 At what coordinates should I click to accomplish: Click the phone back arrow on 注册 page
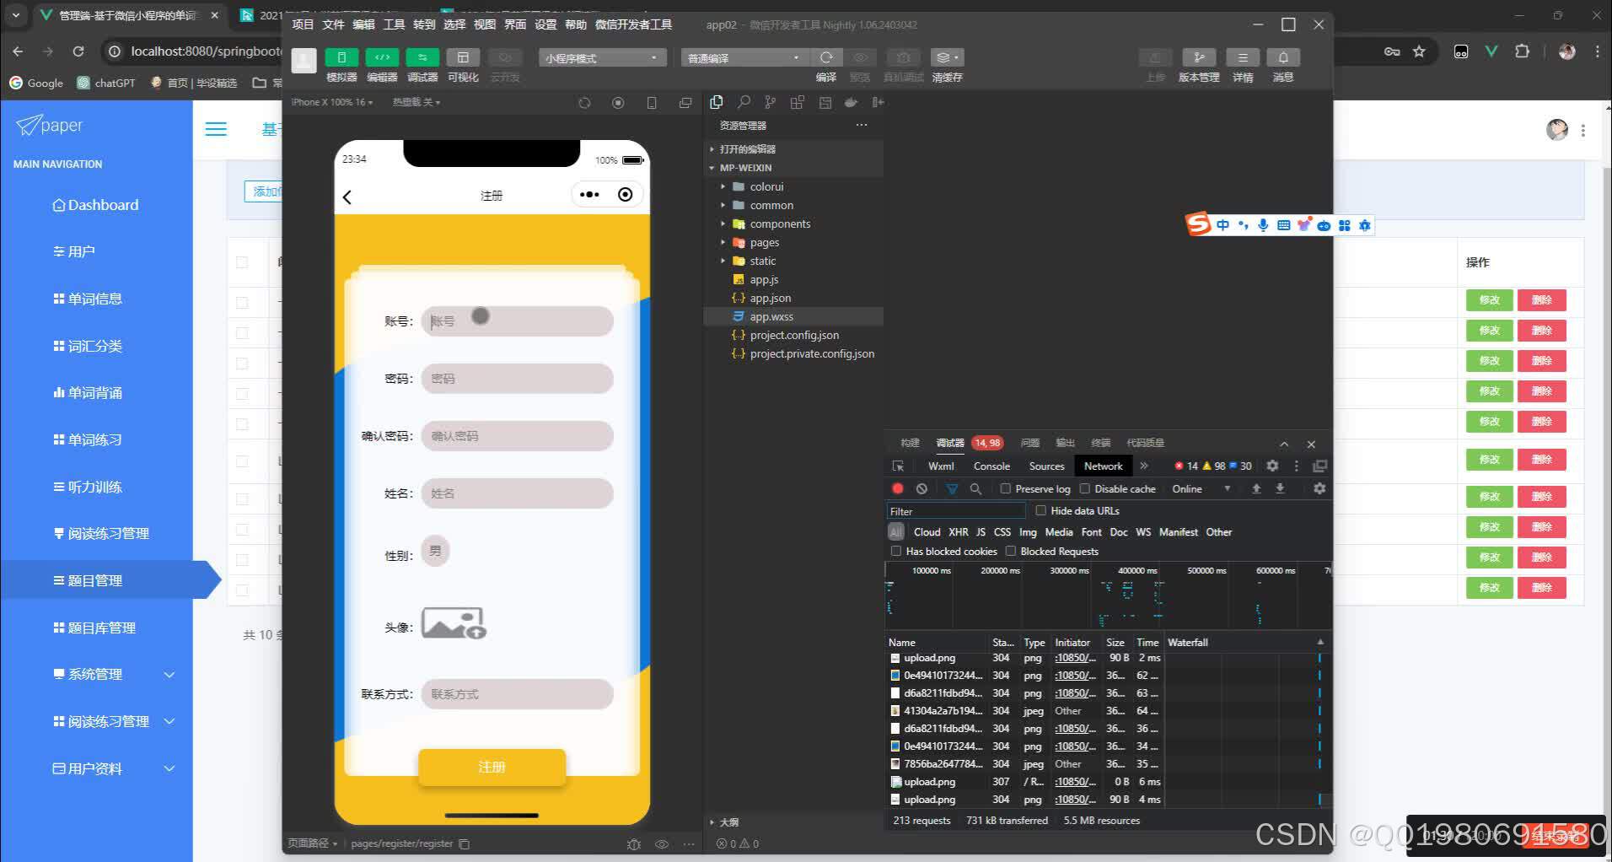pyautogui.click(x=347, y=197)
